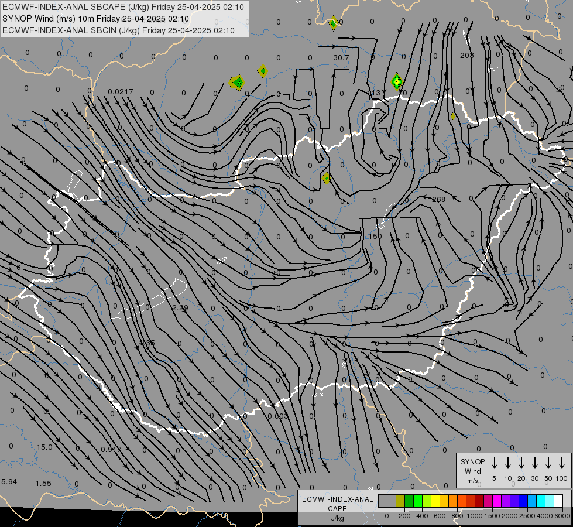Choose the cyan swatch left of 4000 tick

coord(540,501)
